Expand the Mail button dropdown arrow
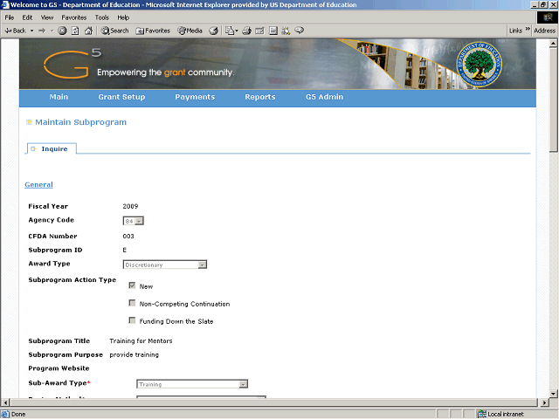Image resolution: width=559 pixels, height=419 pixels. pyautogui.click(x=237, y=31)
